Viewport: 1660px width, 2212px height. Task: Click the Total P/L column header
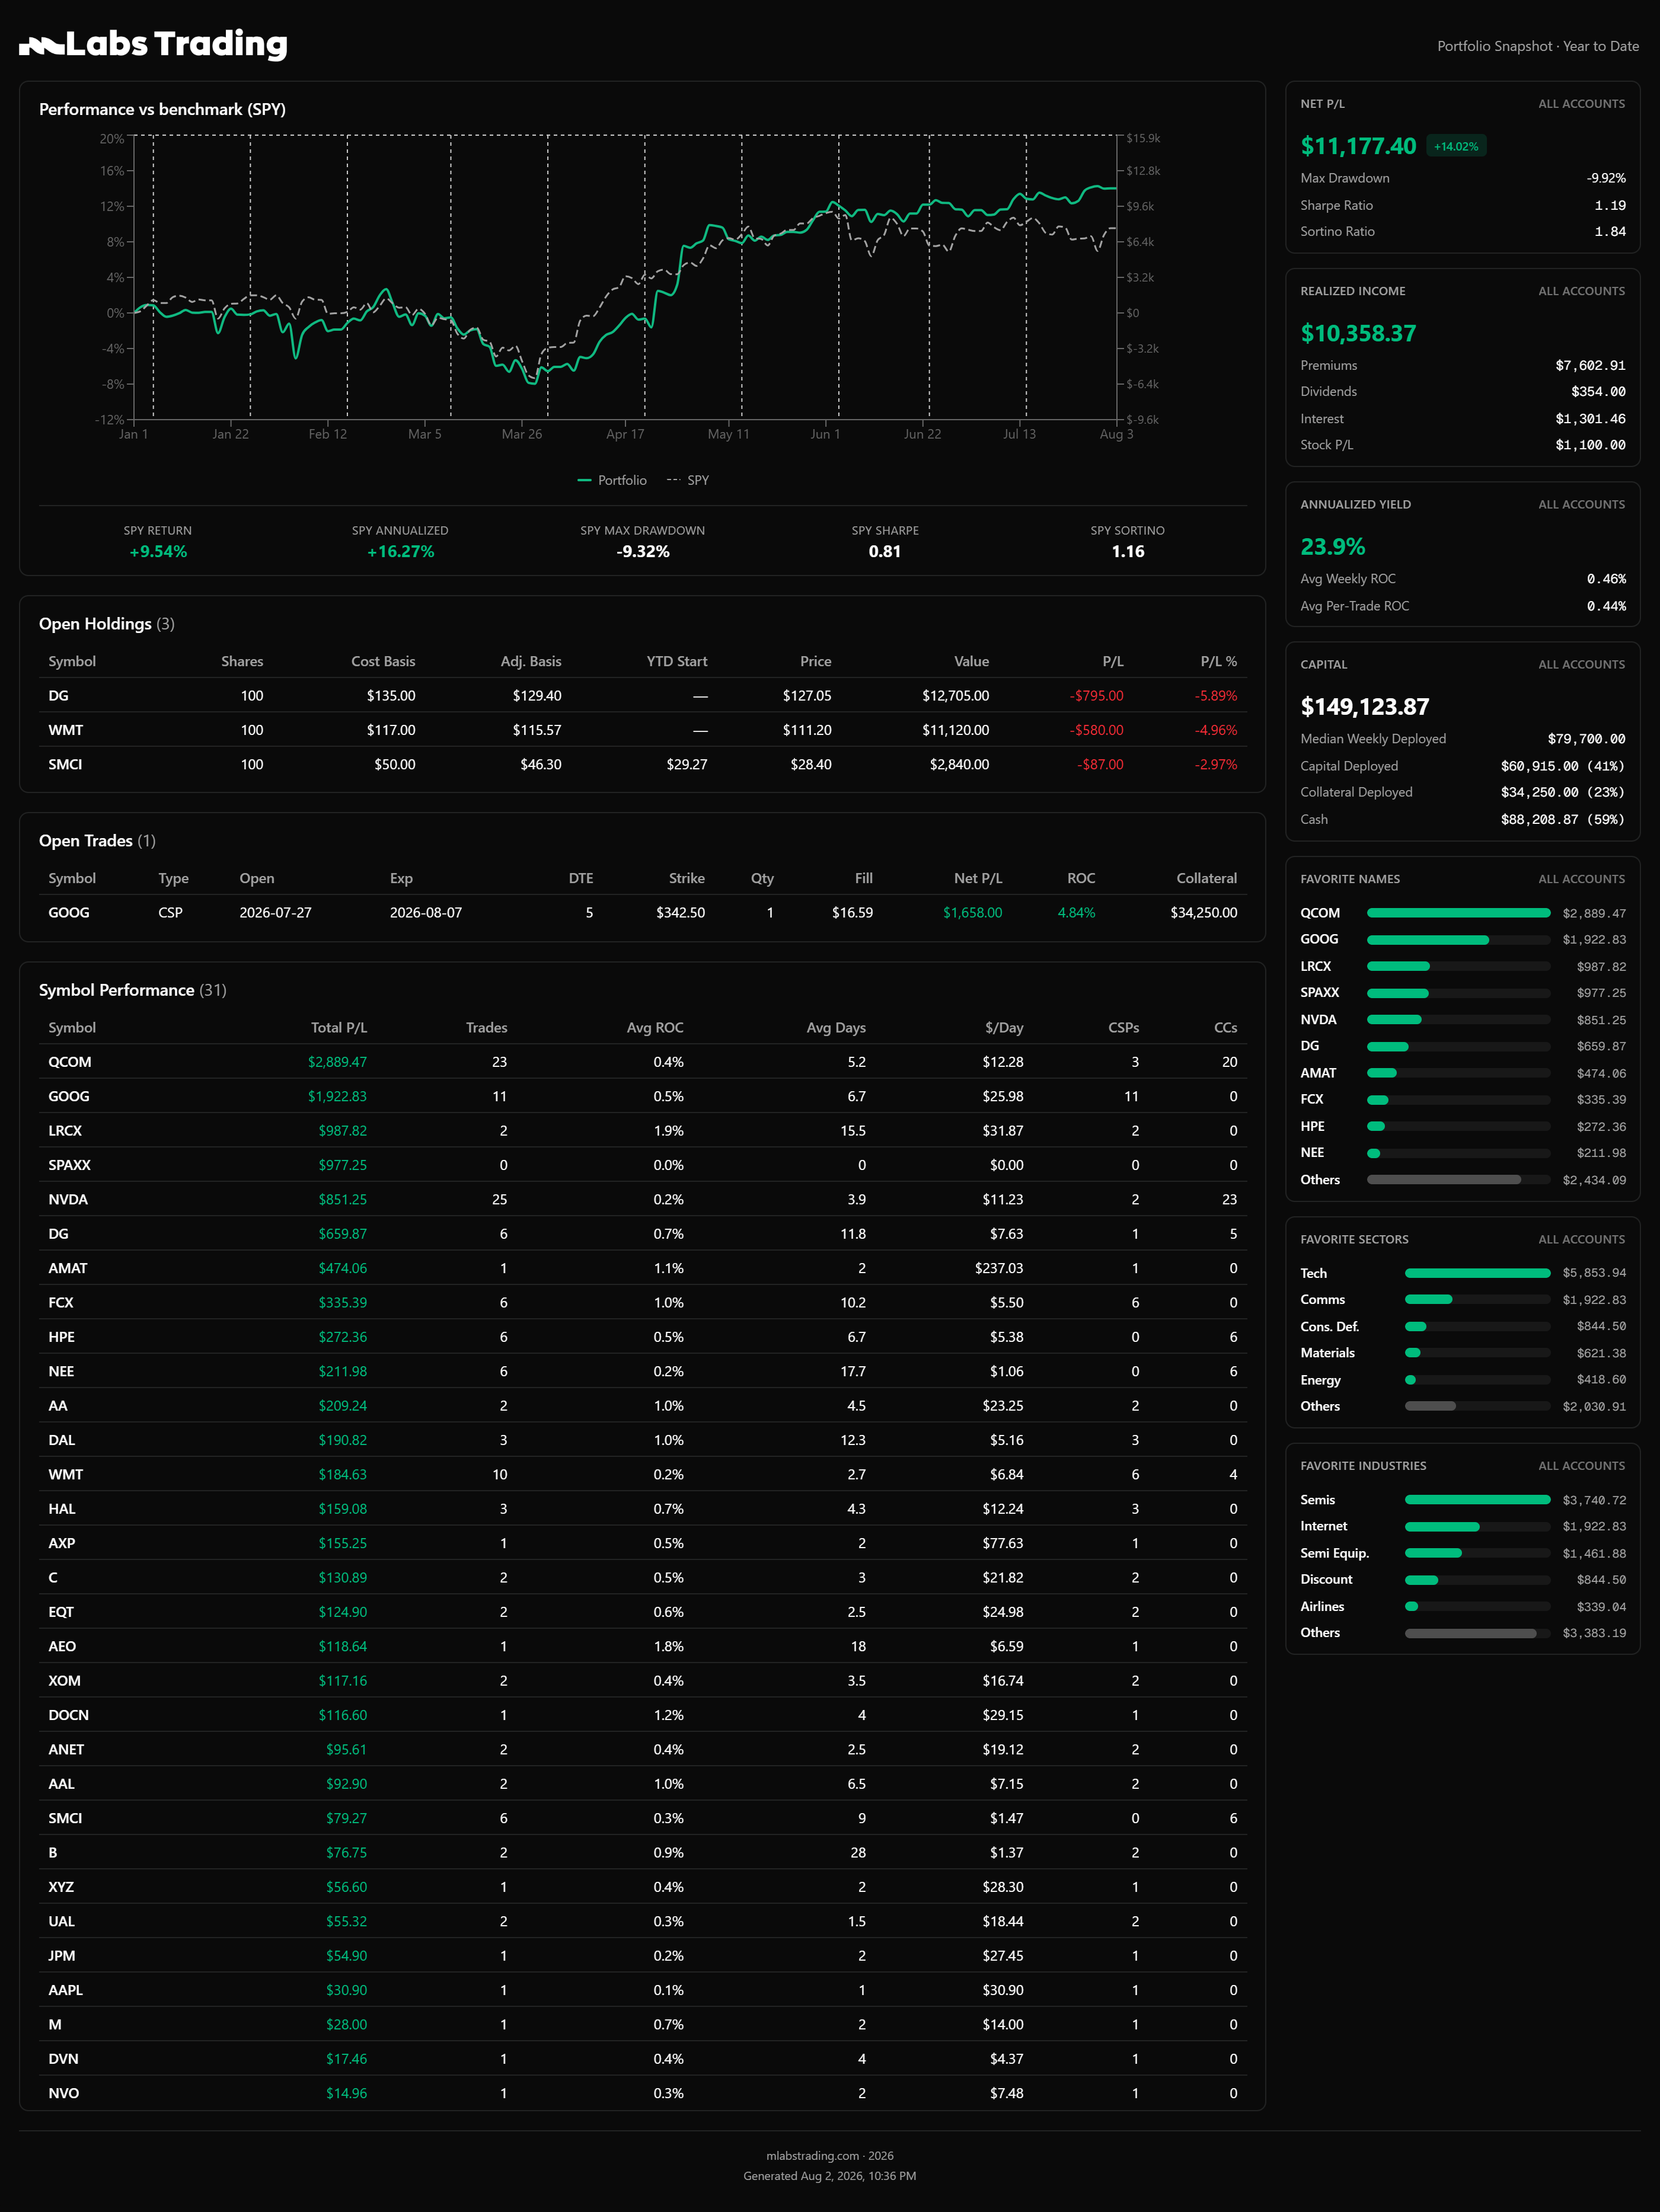point(339,1027)
